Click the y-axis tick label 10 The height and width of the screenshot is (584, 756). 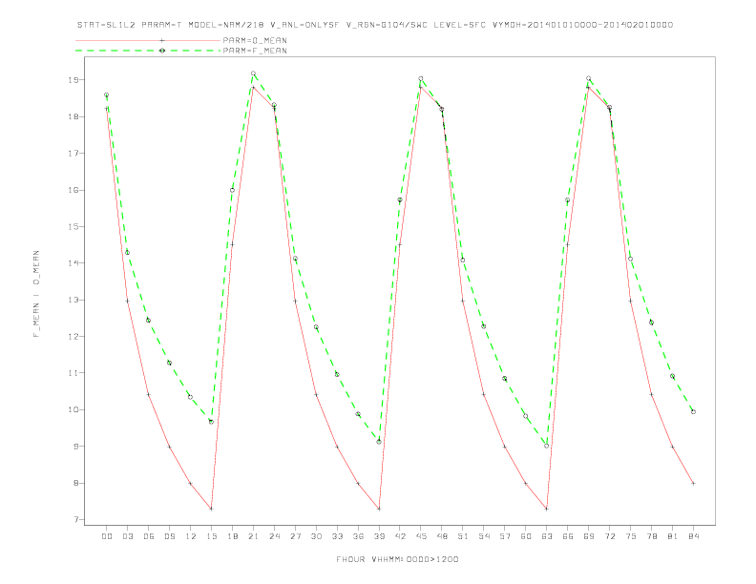click(73, 409)
